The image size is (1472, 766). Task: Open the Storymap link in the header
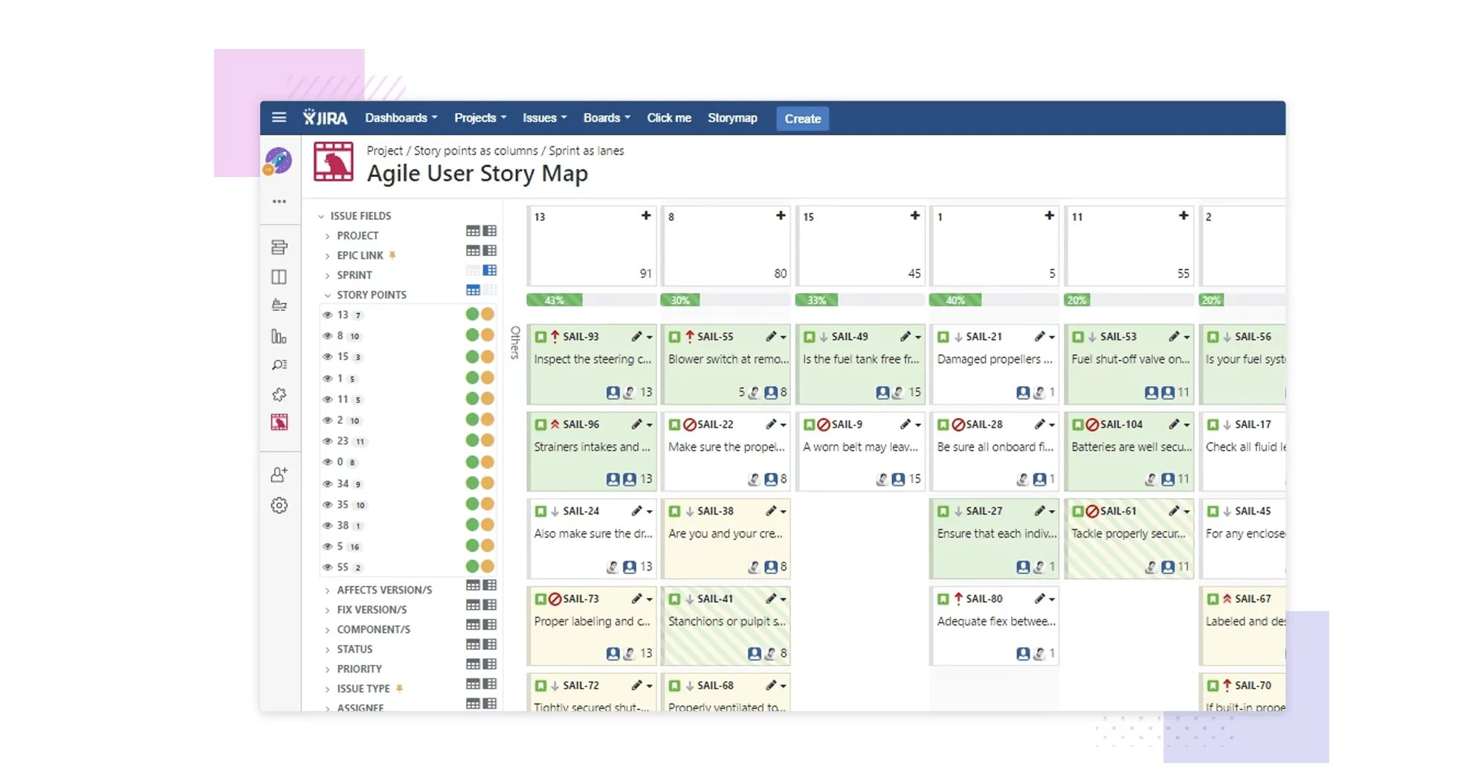click(732, 118)
